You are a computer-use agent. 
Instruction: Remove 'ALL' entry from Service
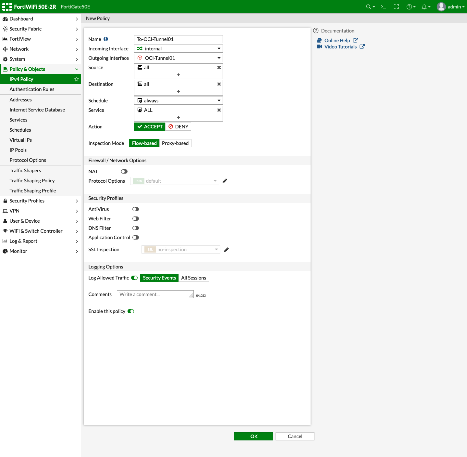pyautogui.click(x=219, y=110)
